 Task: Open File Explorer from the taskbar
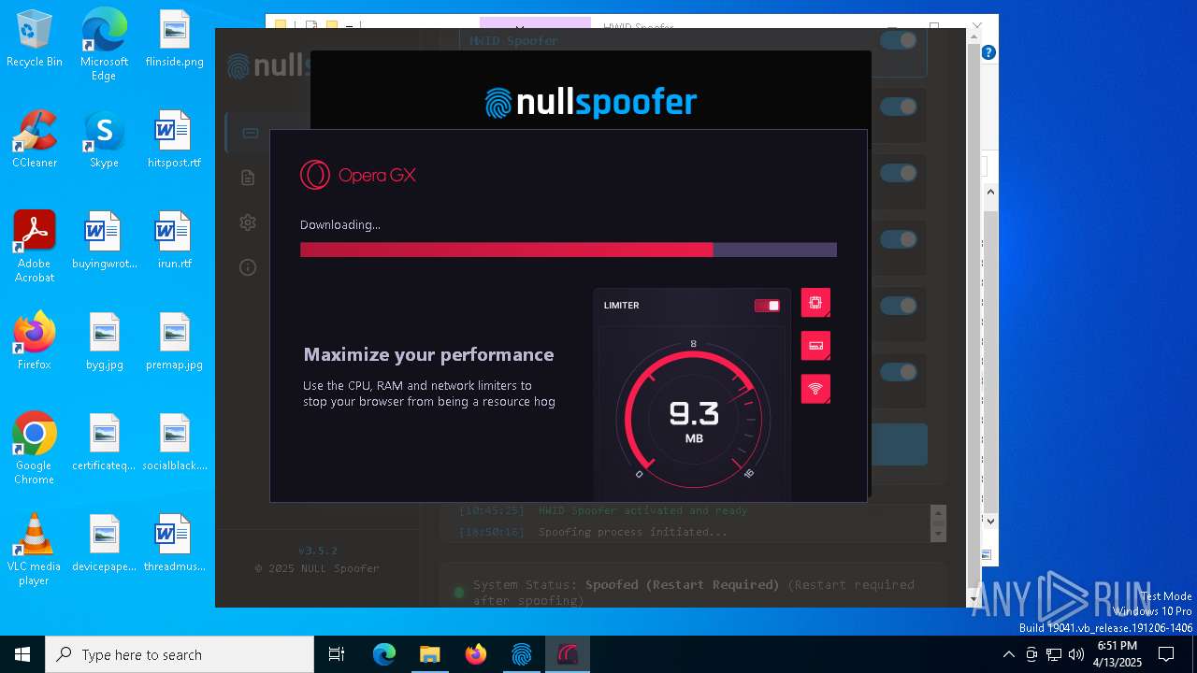[x=430, y=654]
